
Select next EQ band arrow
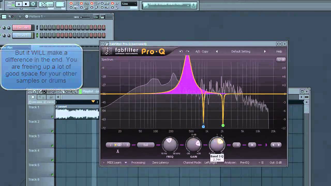click(x=279, y=145)
